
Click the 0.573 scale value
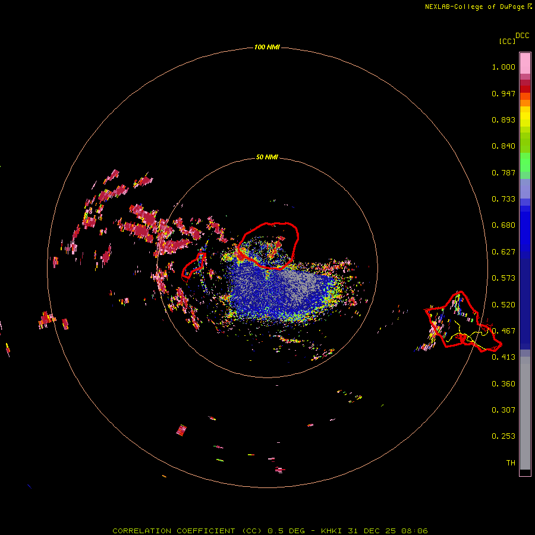pyautogui.click(x=503, y=278)
